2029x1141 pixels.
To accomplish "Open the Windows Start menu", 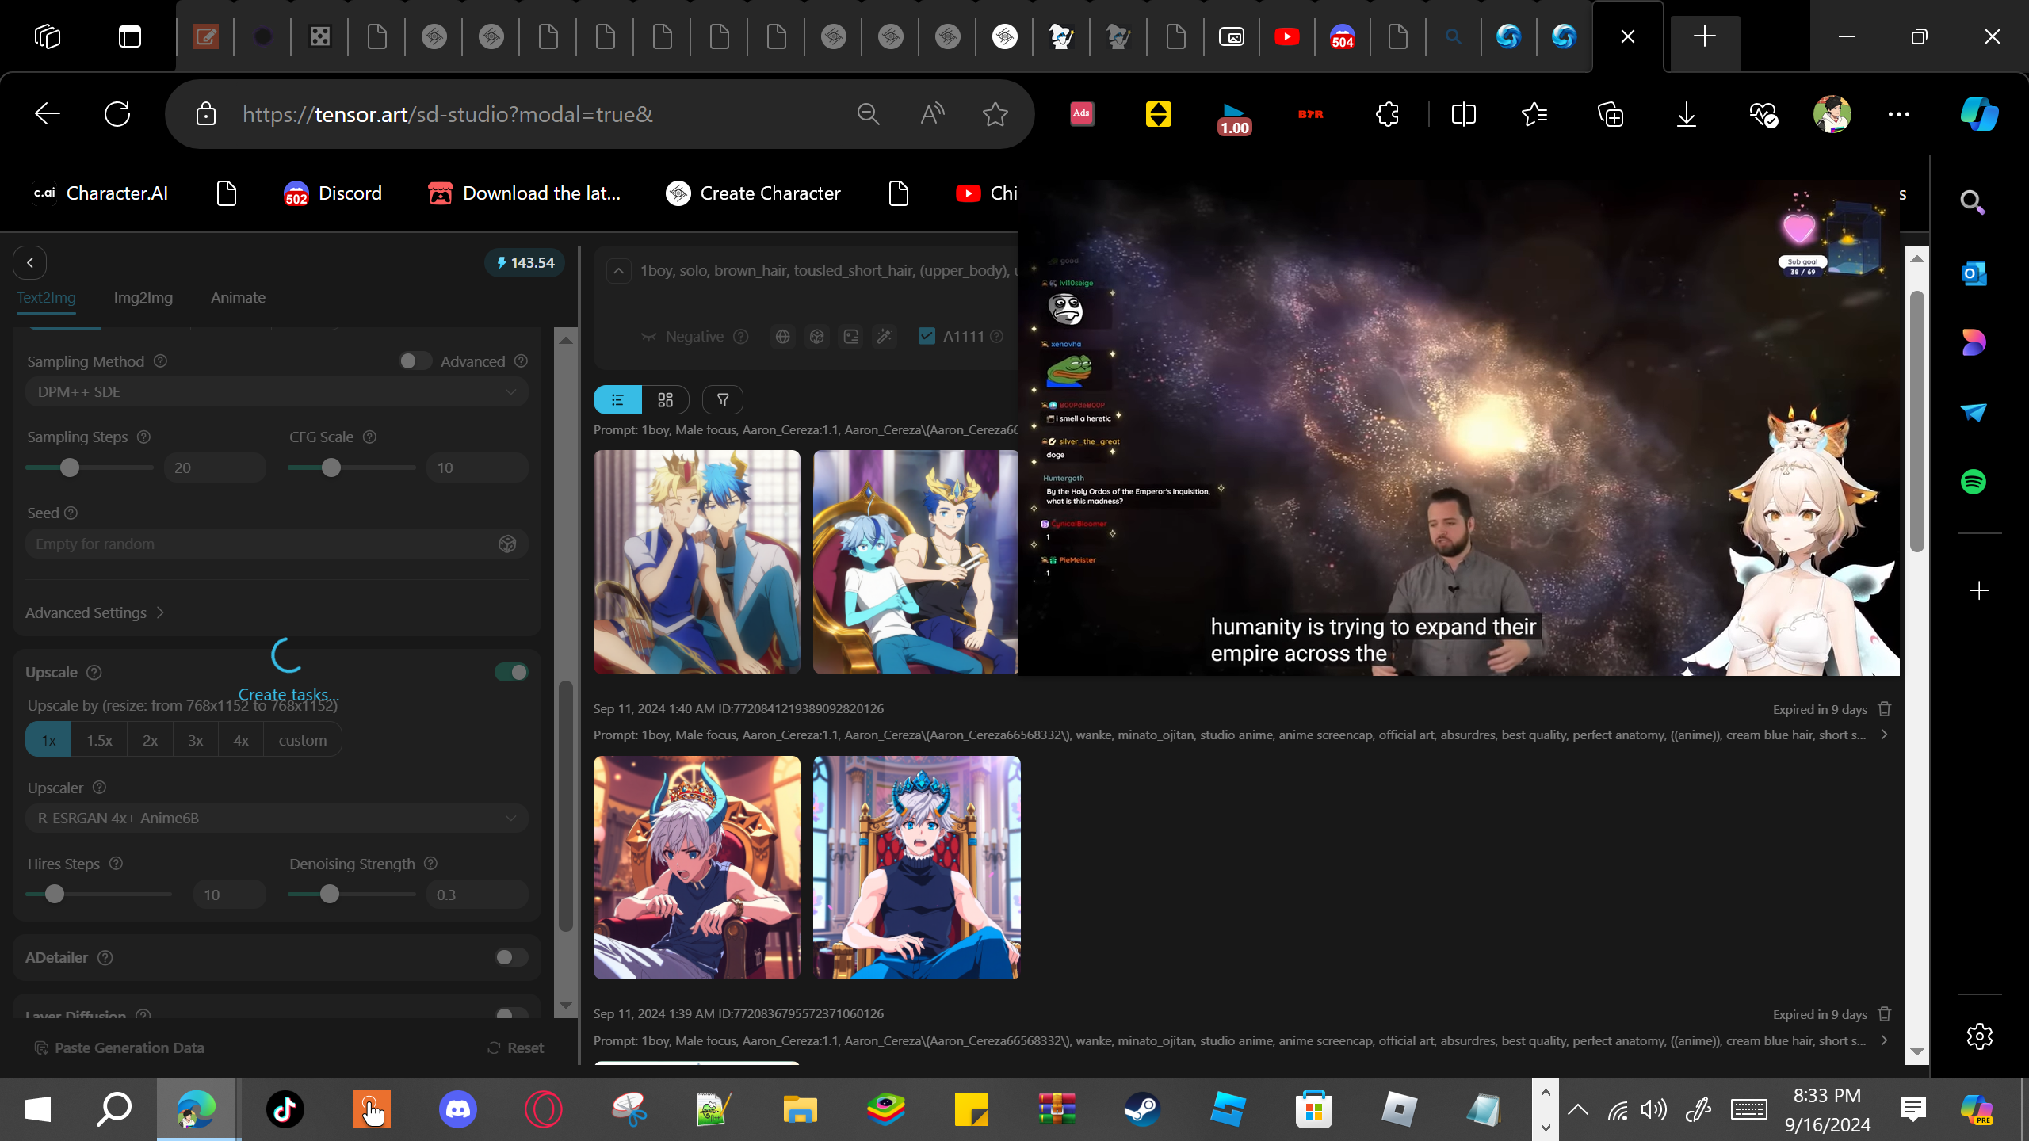I will click(x=38, y=1109).
